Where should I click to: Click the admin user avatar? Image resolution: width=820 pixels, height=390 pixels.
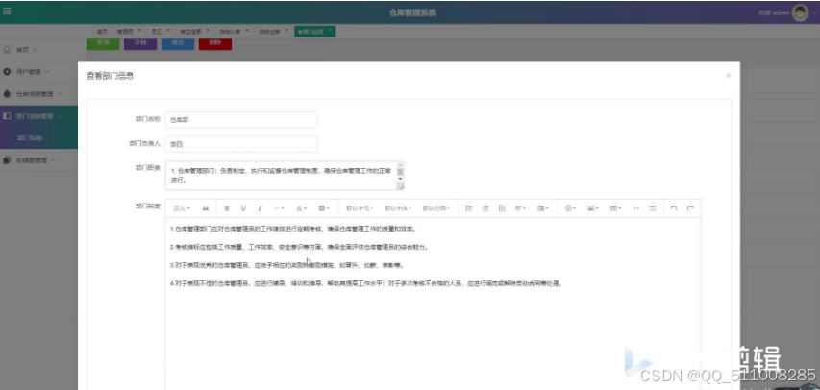[800, 12]
